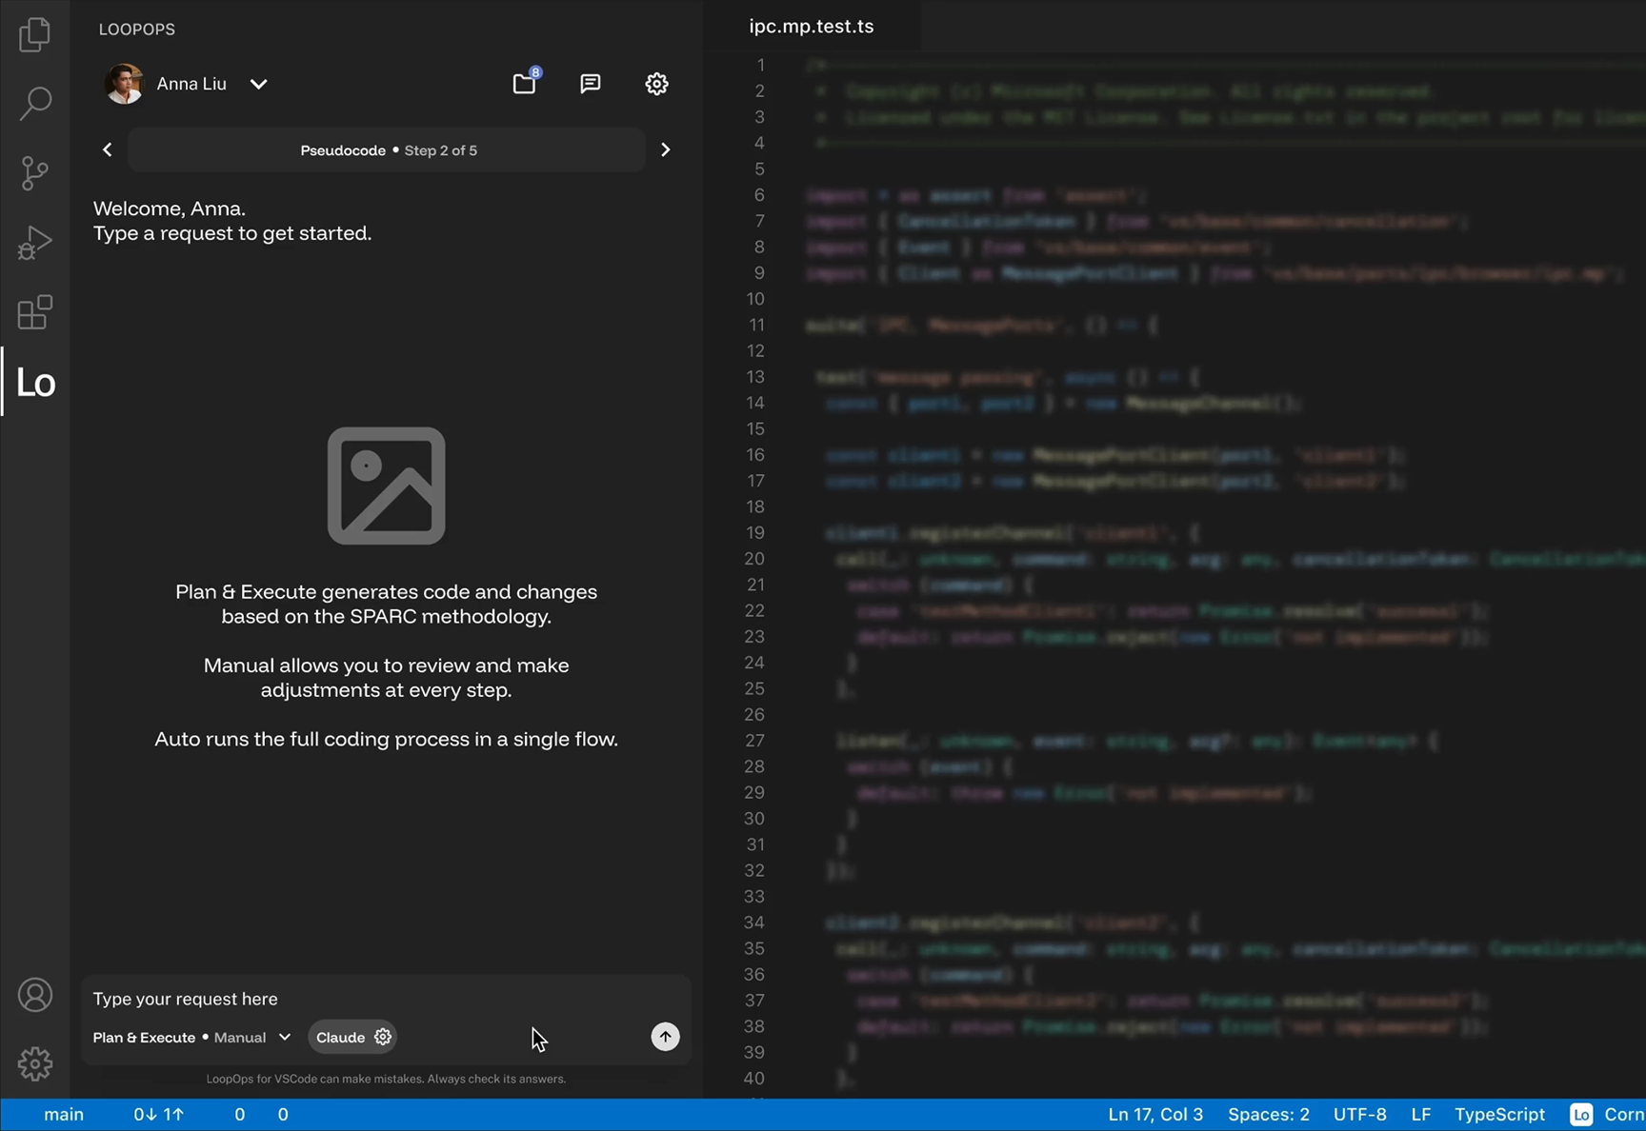Click the Lo icon in status bar
The width and height of the screenshot is (1646, 1131).
(1581, 1114)
